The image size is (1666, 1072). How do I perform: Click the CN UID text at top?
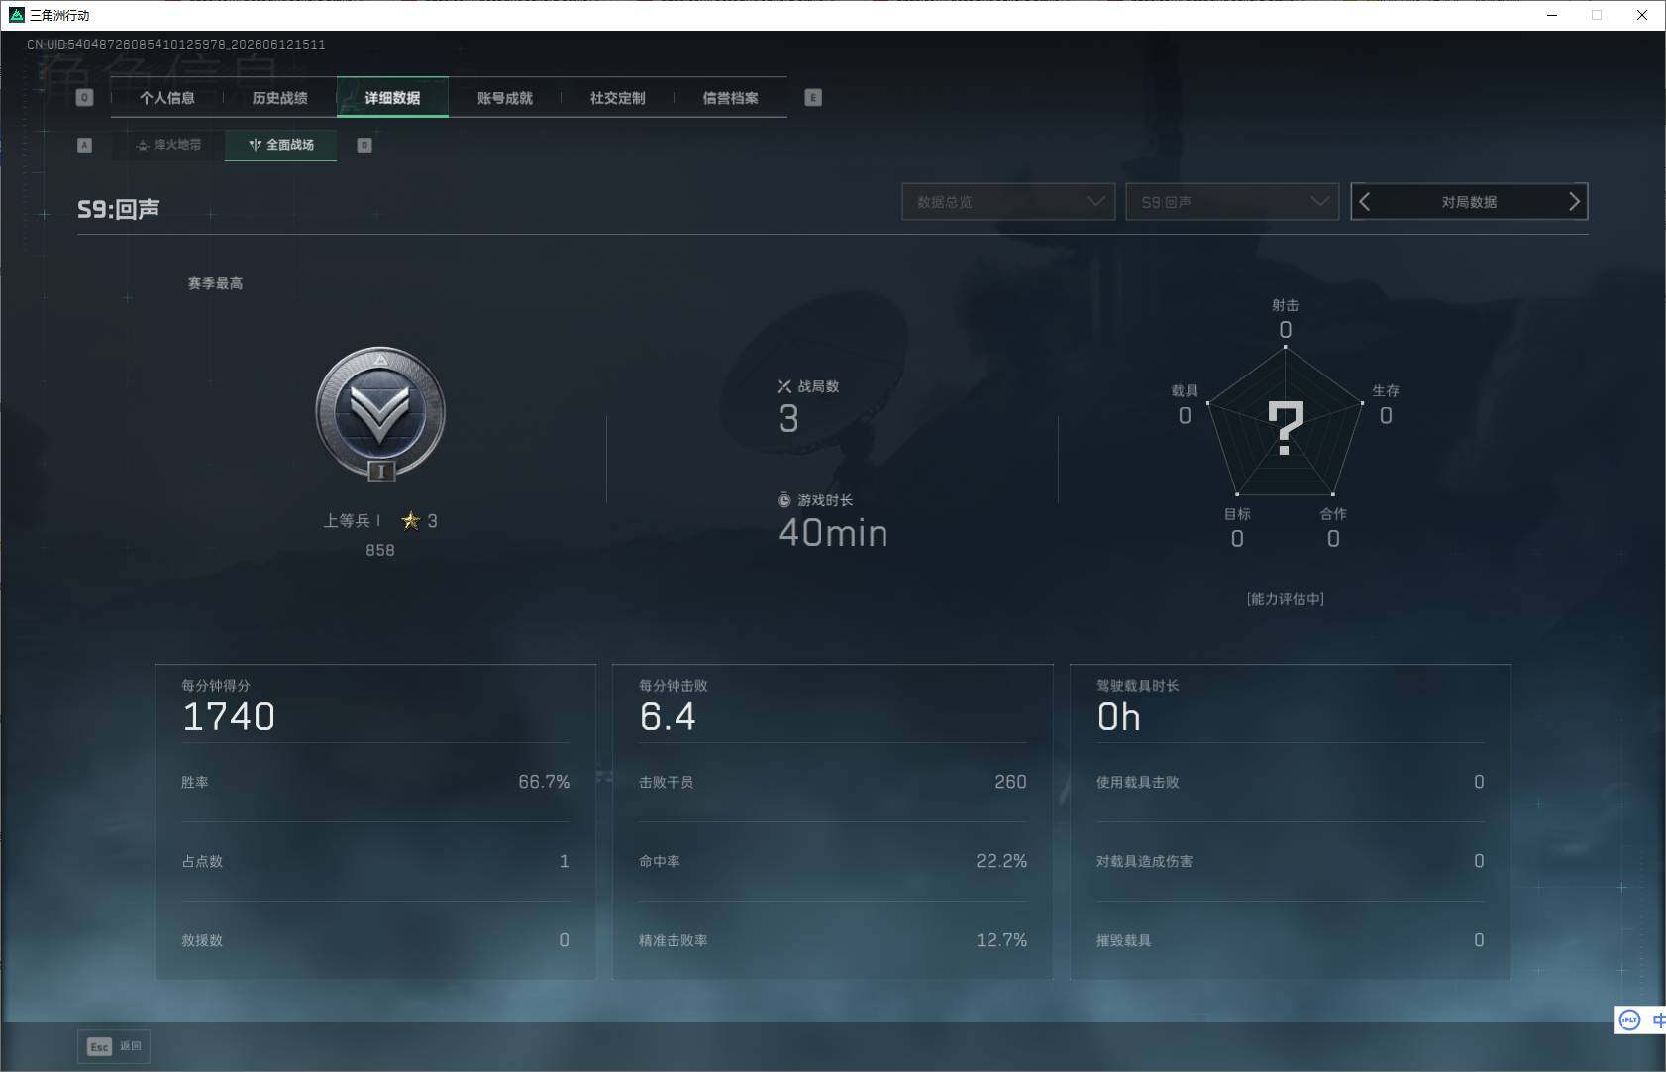[x=176, y=44]
